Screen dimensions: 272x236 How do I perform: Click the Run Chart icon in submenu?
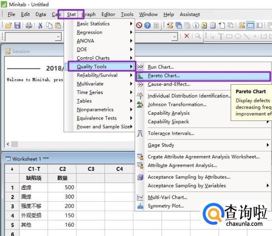pos(140,67)
